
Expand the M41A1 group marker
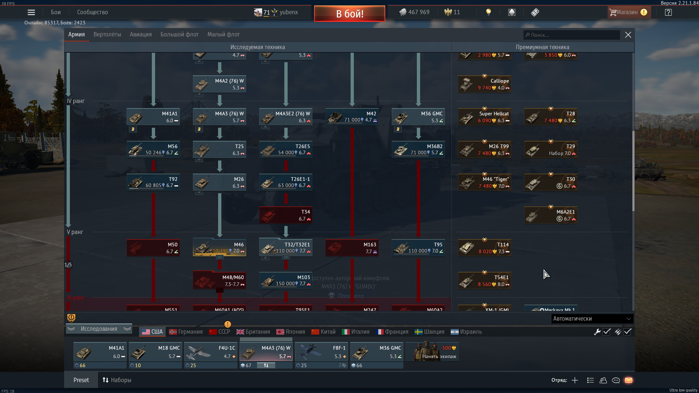click(x=133, y=129)
